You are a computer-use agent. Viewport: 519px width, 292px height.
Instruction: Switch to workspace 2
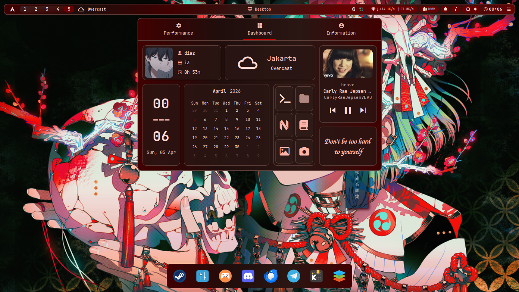(x=36, y=9)
